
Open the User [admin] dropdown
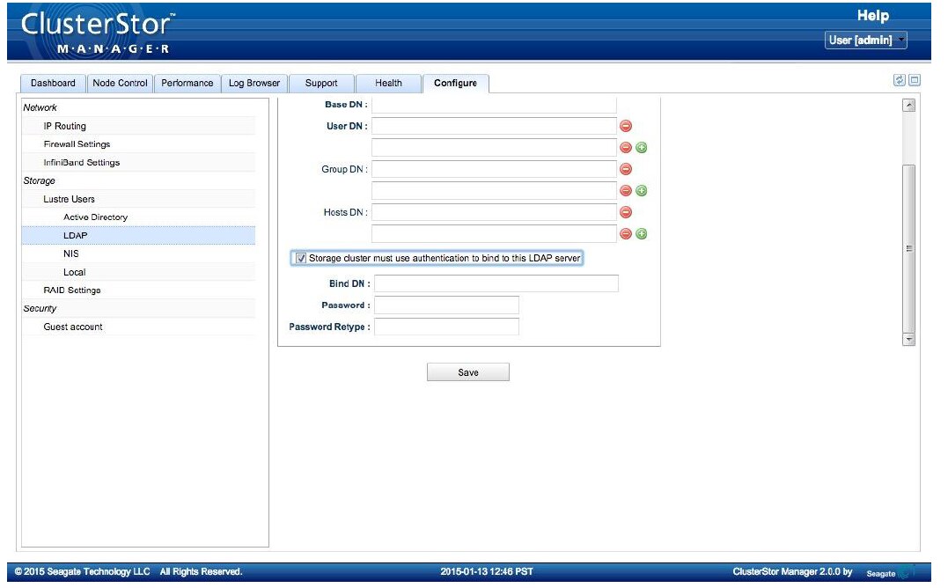(865, 40)
